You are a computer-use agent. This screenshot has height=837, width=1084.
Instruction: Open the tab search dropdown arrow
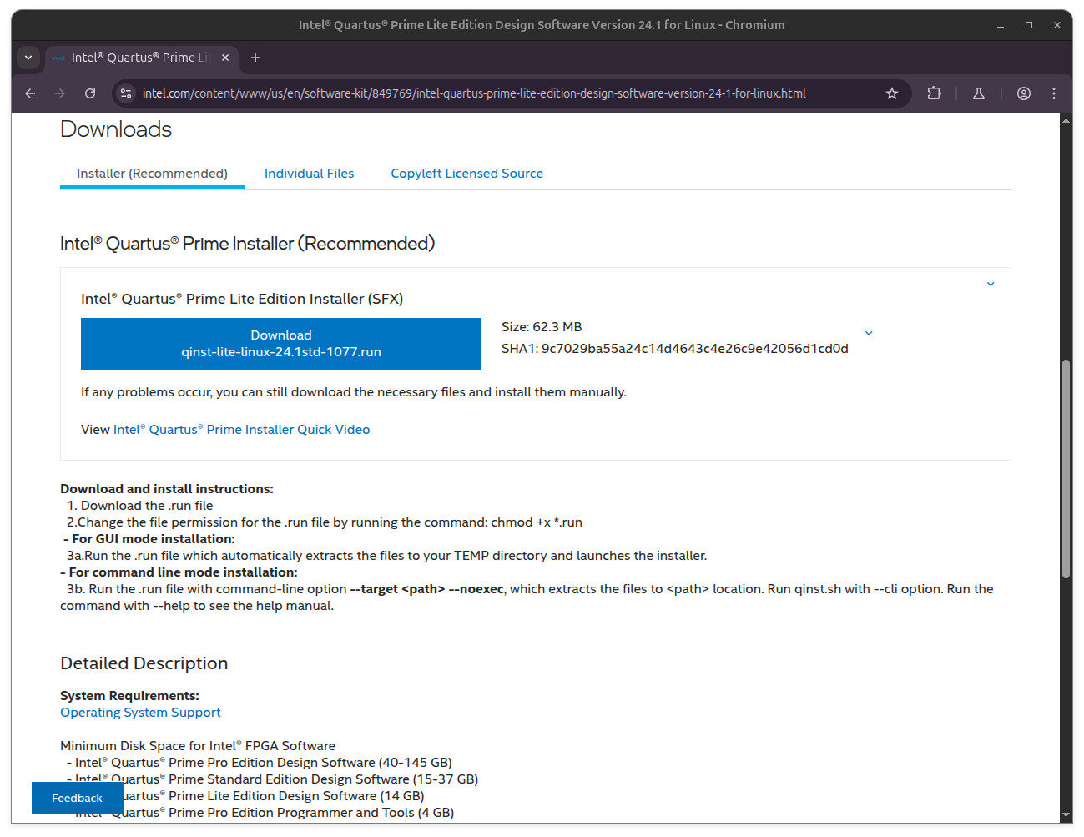pos(28,58)
